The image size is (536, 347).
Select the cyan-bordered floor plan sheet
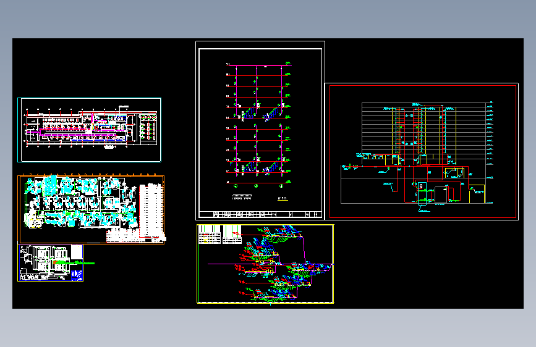89,130
